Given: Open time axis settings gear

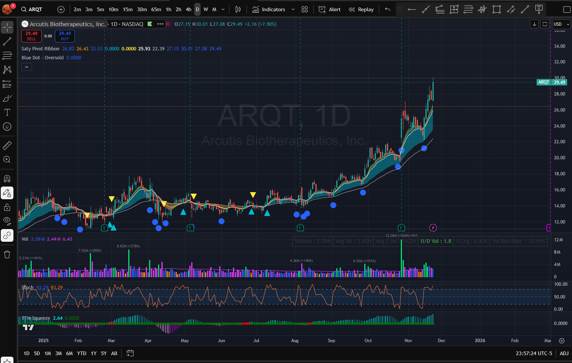Looking at the screenshot, I should (x=562, y=341).
